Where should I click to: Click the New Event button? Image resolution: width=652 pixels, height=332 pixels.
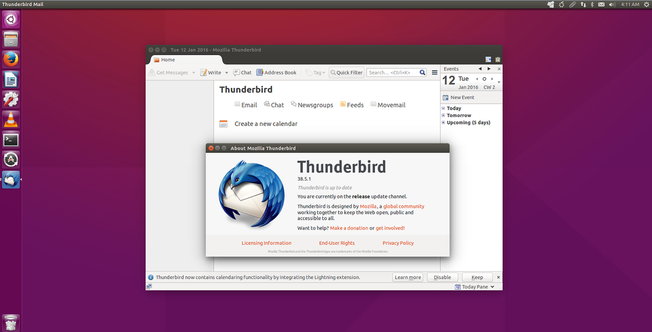pyautogui.click(x=459, y=97)
